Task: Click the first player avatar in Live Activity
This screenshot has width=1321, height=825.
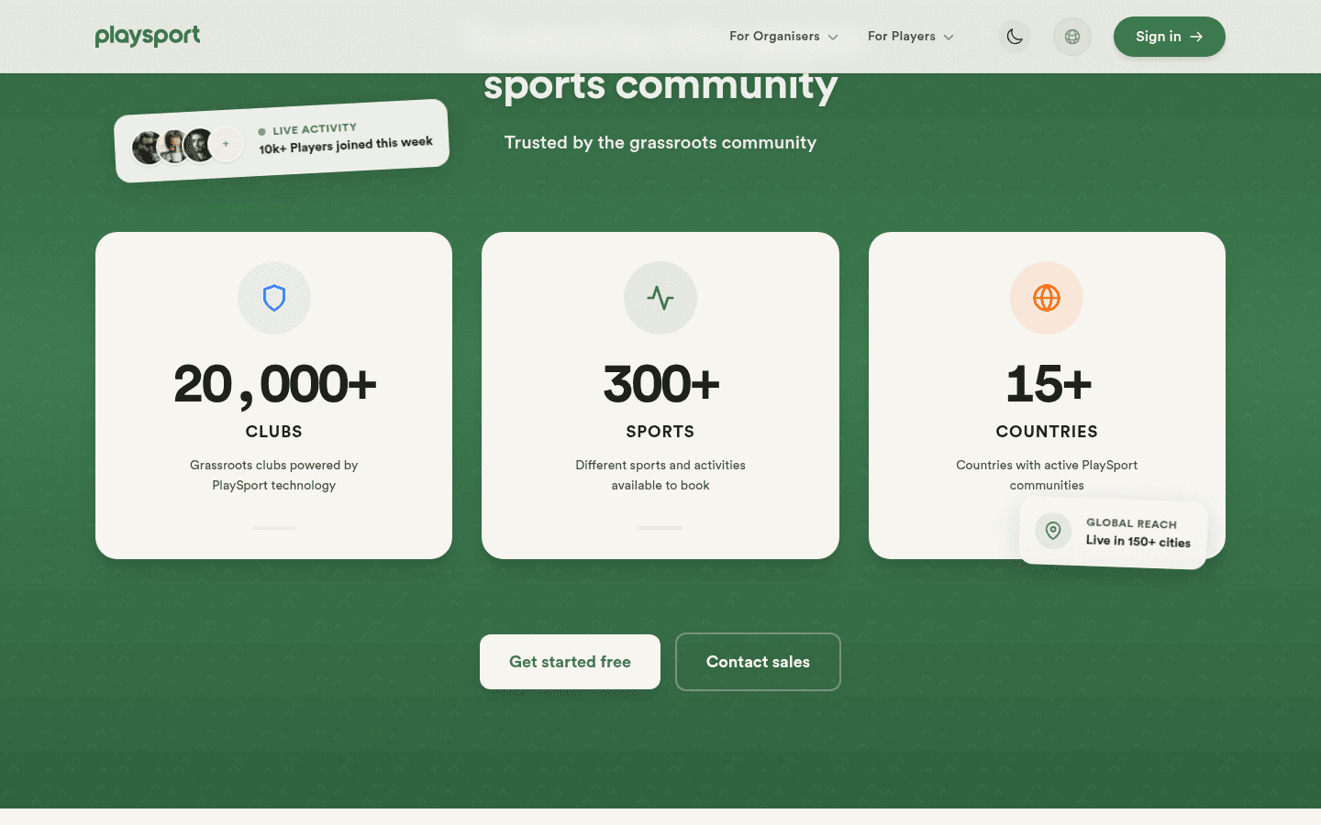Action: (x=147, y=148)
